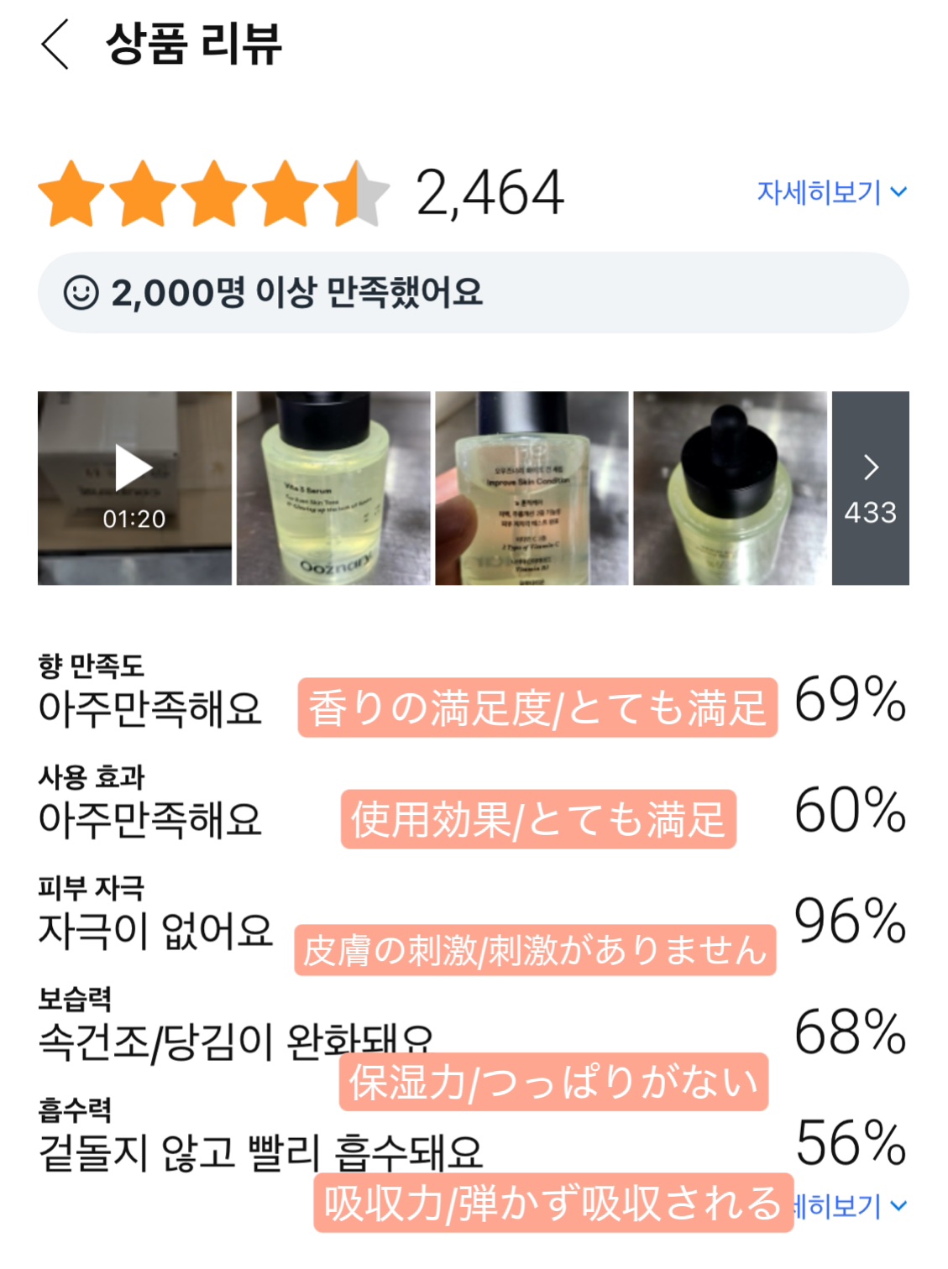
Task: Click the smiley face satisfaction icon
Action: pyautogui.click(x=81, y=293)
